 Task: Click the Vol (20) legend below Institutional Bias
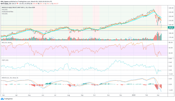5,14
